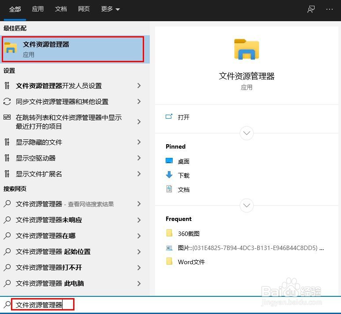Click tools icon beside 显示文件扩展名

[7, 174]
